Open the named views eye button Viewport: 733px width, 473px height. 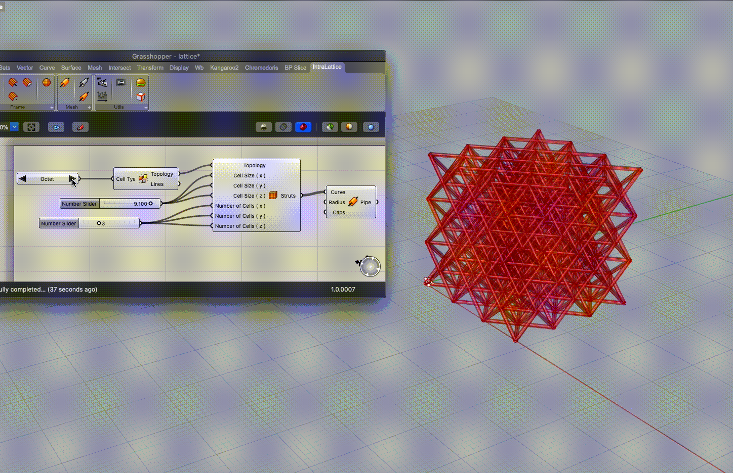click(x=56, y=127)
